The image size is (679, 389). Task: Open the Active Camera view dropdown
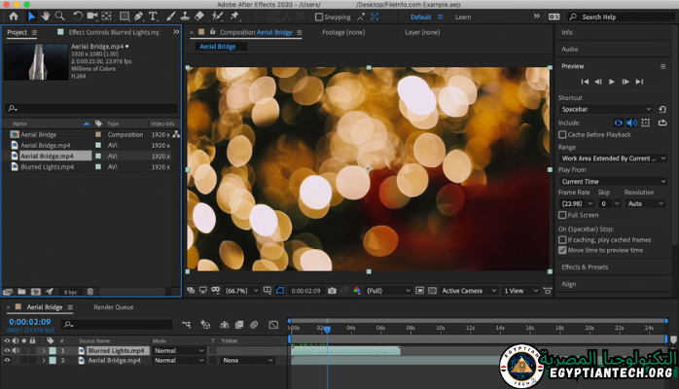pos(466,291)
